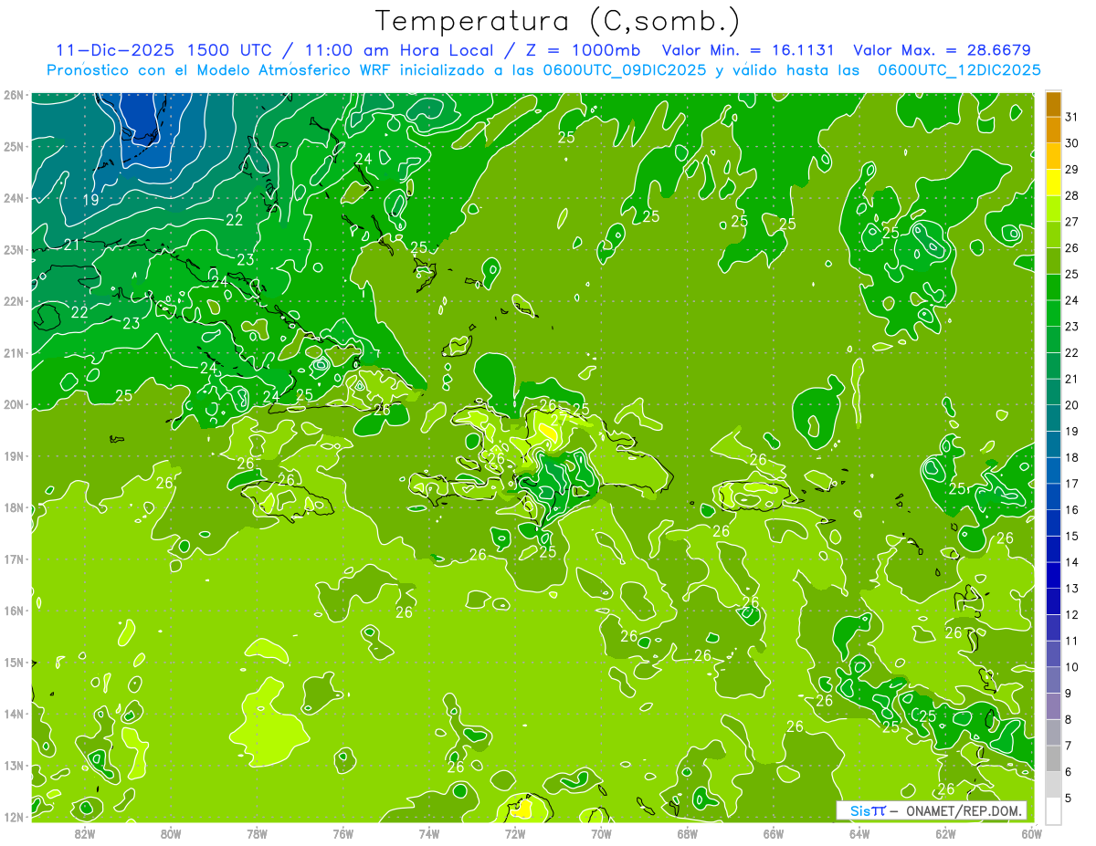
Task: Select the "21N" latitude axis label
Action: pyautogui.click(x=13, y=352)
